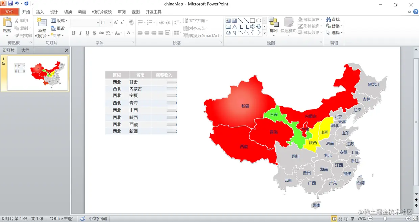Increase font size with the A▲ icon
The height and width of the screenshot is (222, 419).
click(x=116, y=23)
